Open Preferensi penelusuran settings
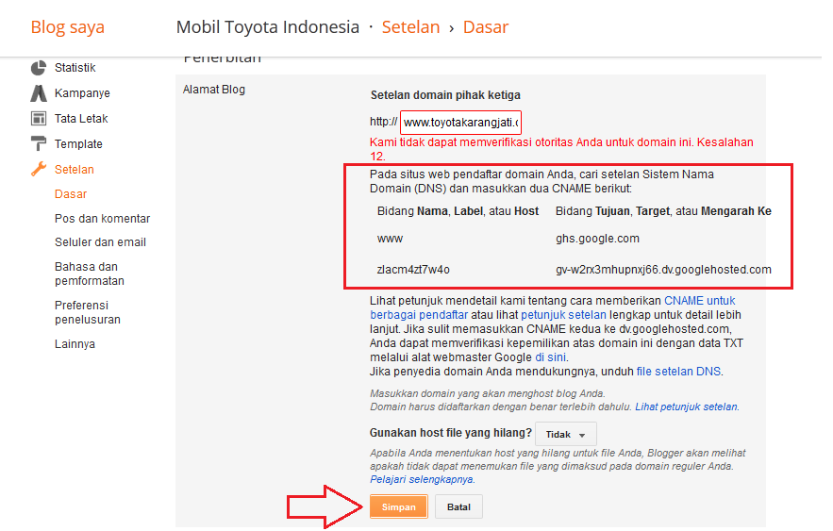This screenshot has width=833, height=531. [x=88, y=312]
